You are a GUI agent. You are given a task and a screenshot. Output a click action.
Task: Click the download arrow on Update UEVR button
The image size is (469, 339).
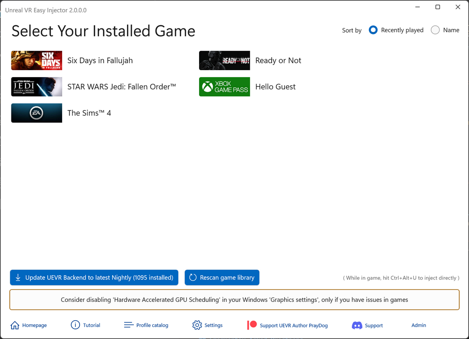[18, 278]
